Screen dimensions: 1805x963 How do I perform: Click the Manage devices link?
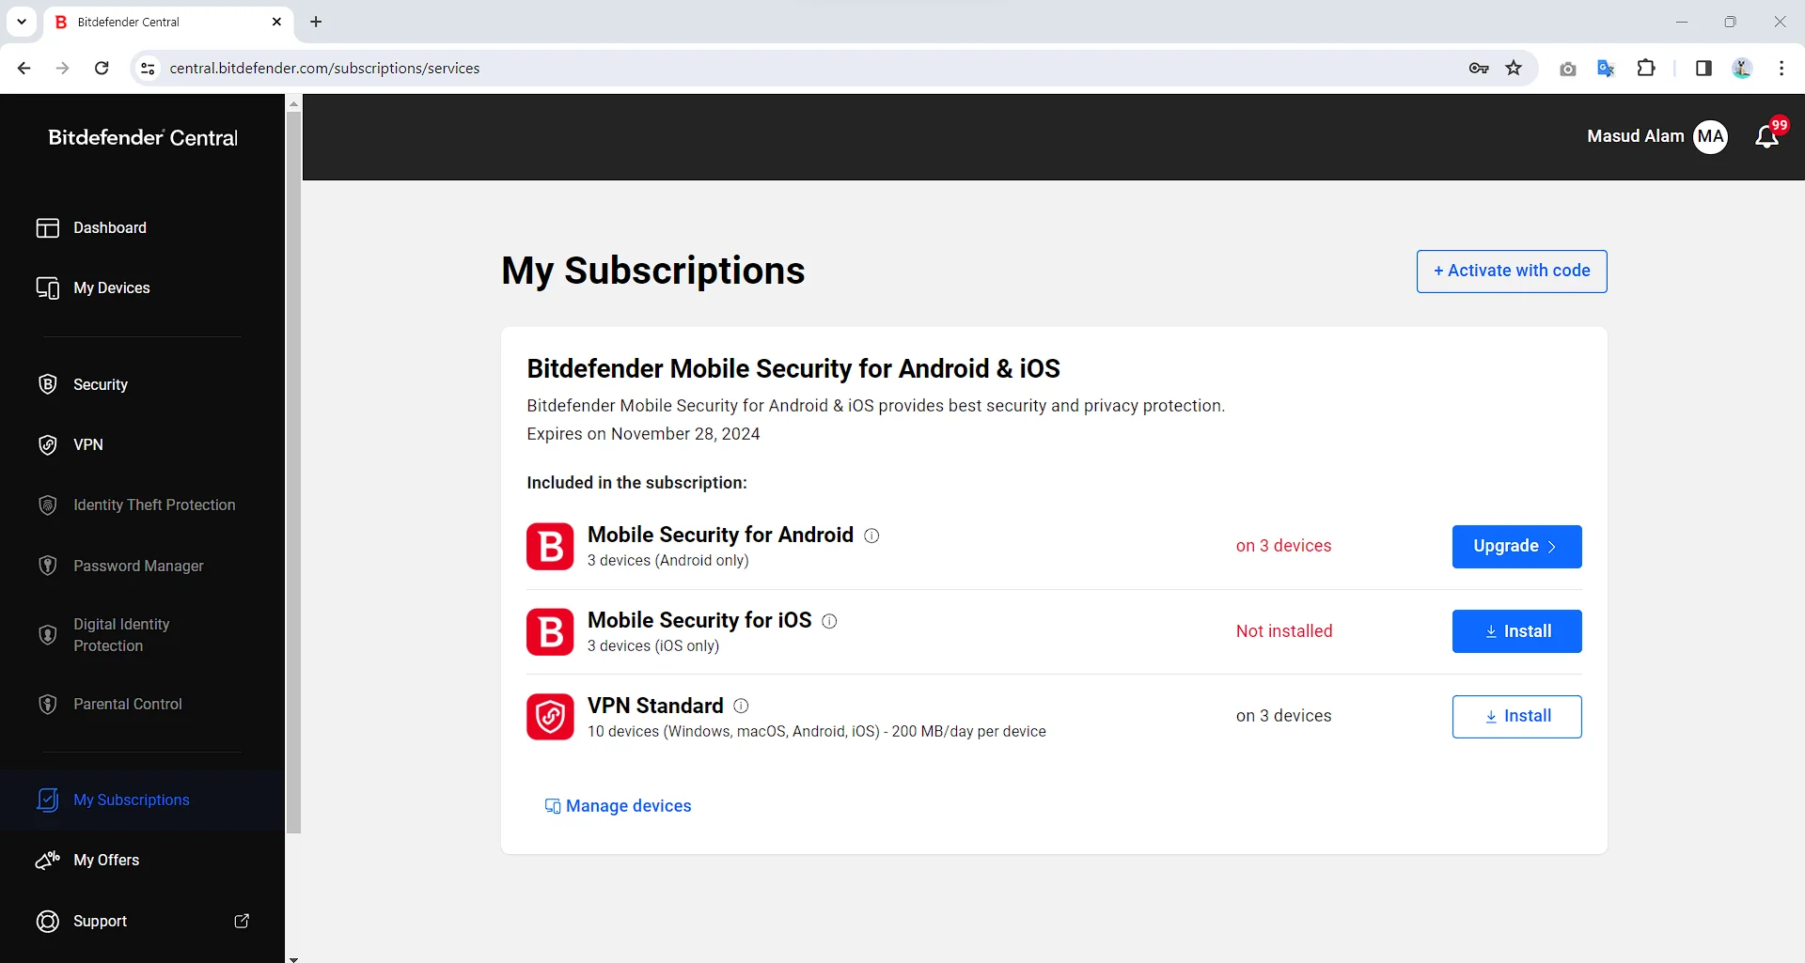click(x=628, y=805)
